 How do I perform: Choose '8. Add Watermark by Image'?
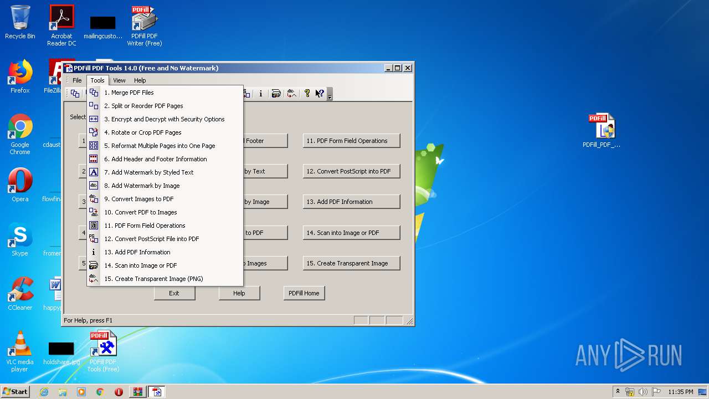[x=165, y=186]
